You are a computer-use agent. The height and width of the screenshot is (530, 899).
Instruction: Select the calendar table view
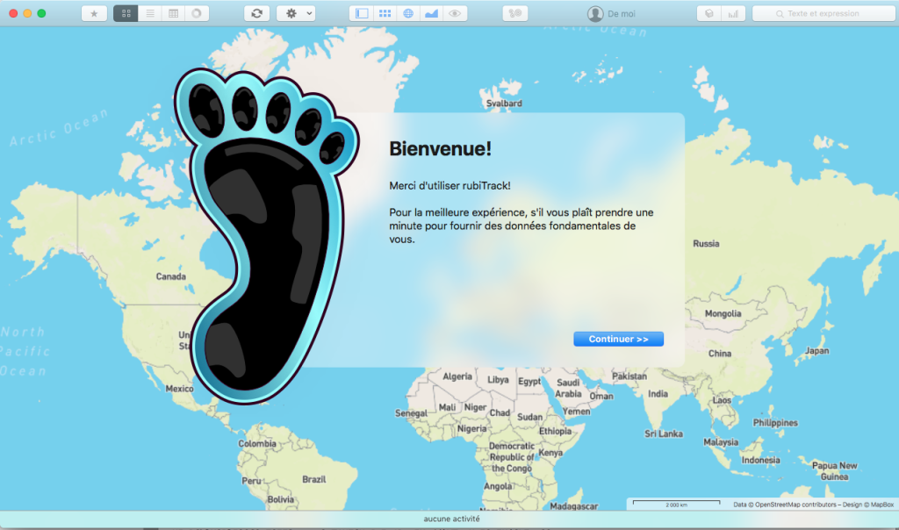174,13
